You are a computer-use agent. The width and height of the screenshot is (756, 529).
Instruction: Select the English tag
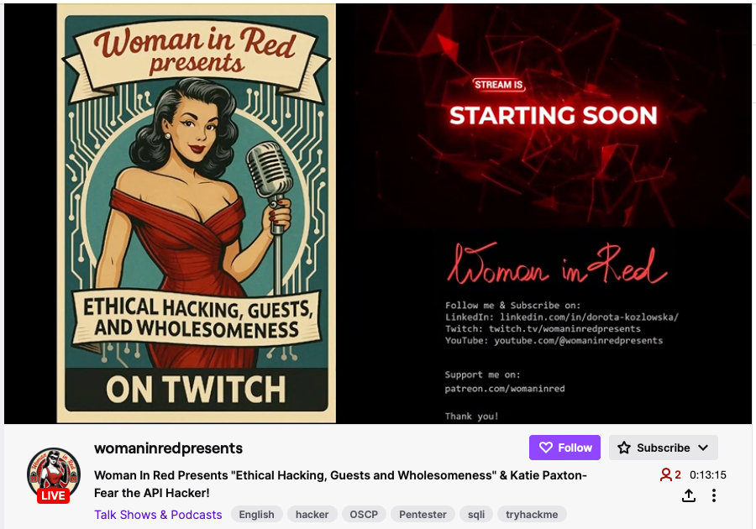(x=256, y=515)
